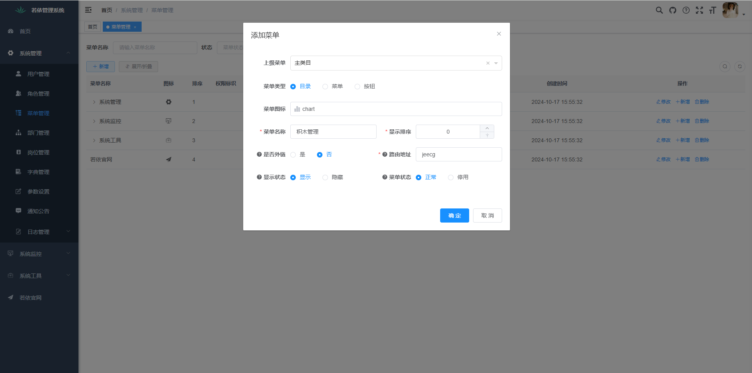Click paper plane icon in 若依官网 row
This screenshot has height=373, width=752.
coord(169,159)
